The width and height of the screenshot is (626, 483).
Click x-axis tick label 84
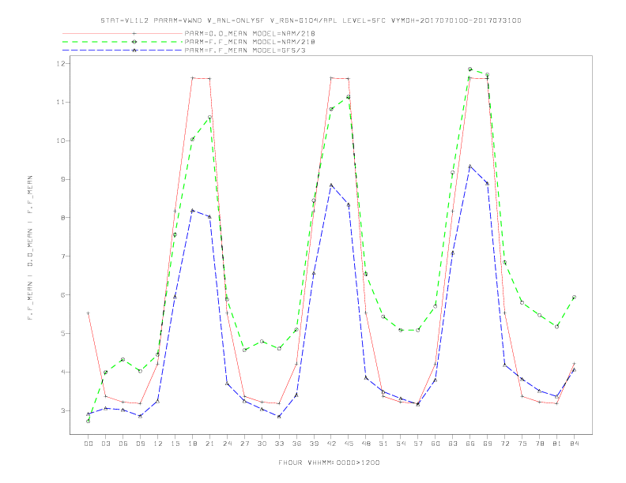pyautogui.click(x=575, y=444)
